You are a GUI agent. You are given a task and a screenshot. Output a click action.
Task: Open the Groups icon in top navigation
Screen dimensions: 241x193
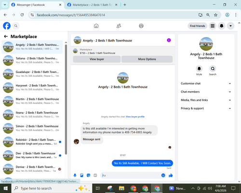point(141,26)
